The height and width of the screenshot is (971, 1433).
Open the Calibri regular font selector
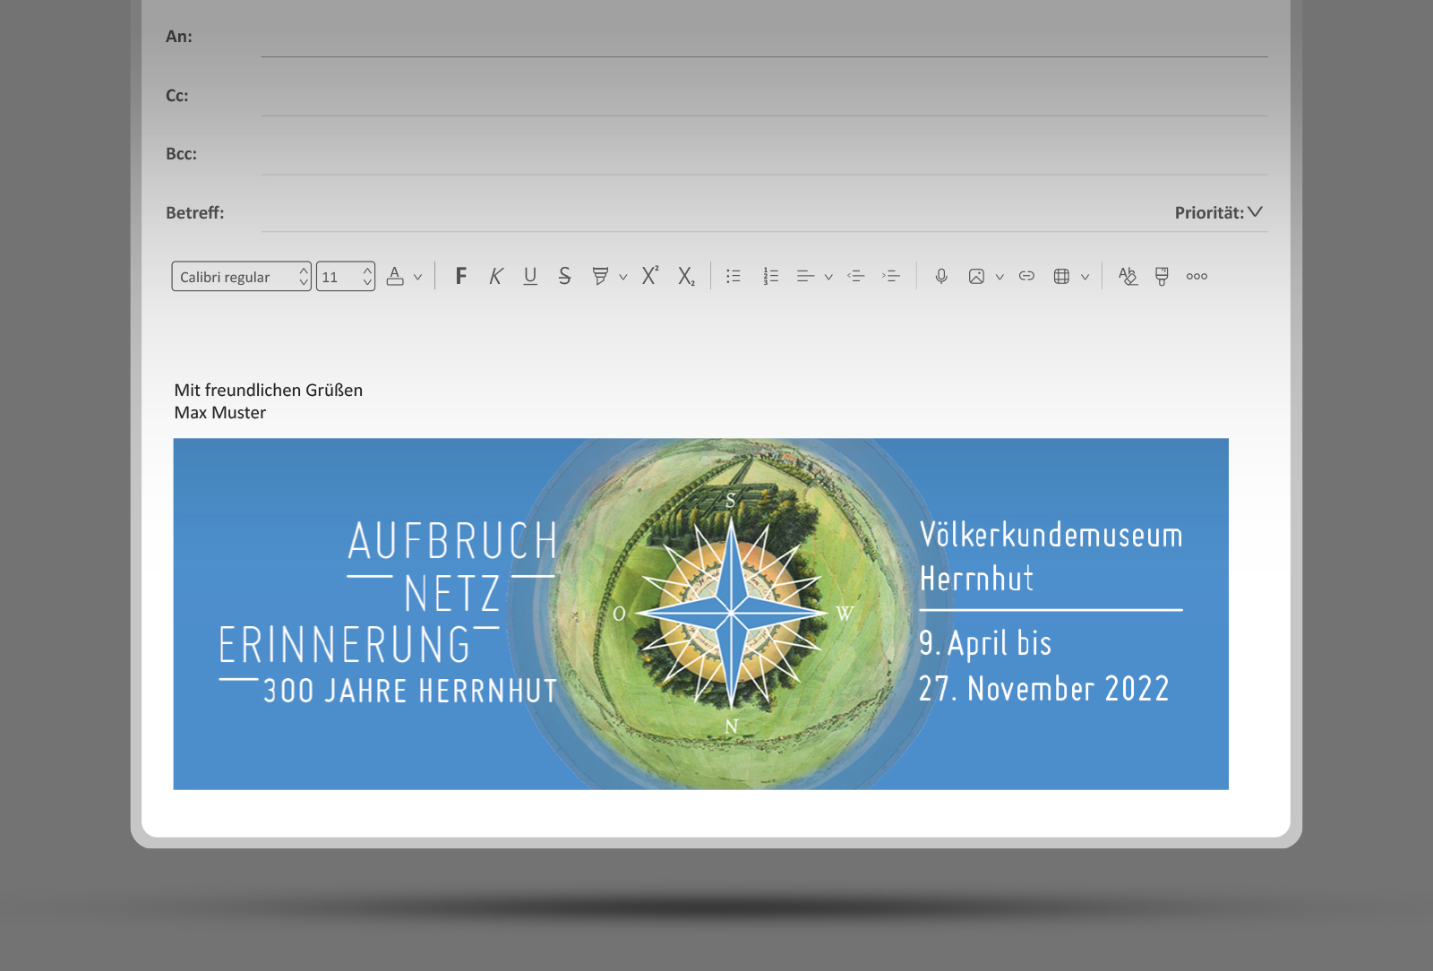(x=240, y=277)
